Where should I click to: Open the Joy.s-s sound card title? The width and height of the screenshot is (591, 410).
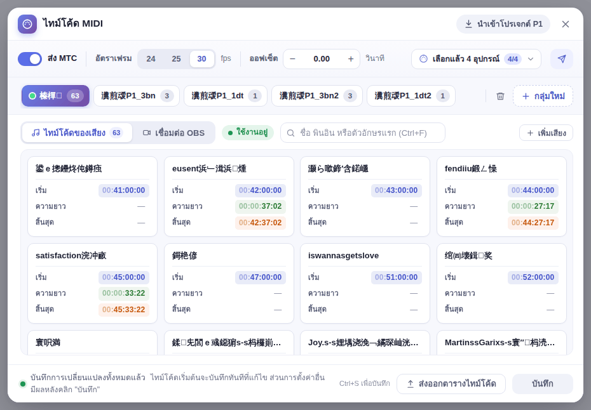363,343
